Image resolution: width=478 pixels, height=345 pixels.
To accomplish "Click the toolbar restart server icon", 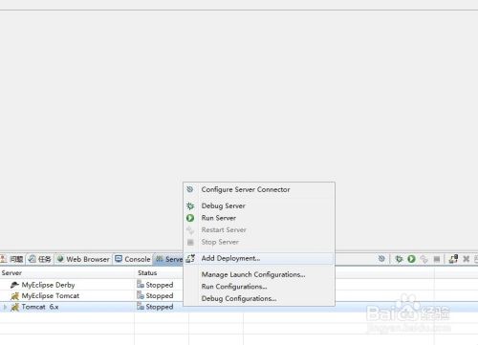I will pos(424,259).
